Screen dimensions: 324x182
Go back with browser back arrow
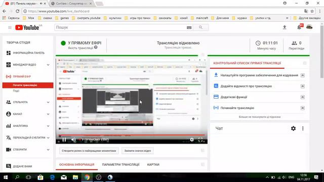point(5,11)
